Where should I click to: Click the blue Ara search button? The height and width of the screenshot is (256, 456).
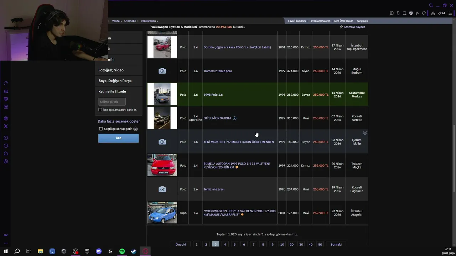tap(119, 138)
